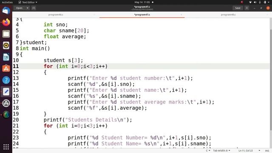272x153 pixels.
Task: Click printf 'student average marks' line 17
Action: pyautogui.click(x=141, y=102)
